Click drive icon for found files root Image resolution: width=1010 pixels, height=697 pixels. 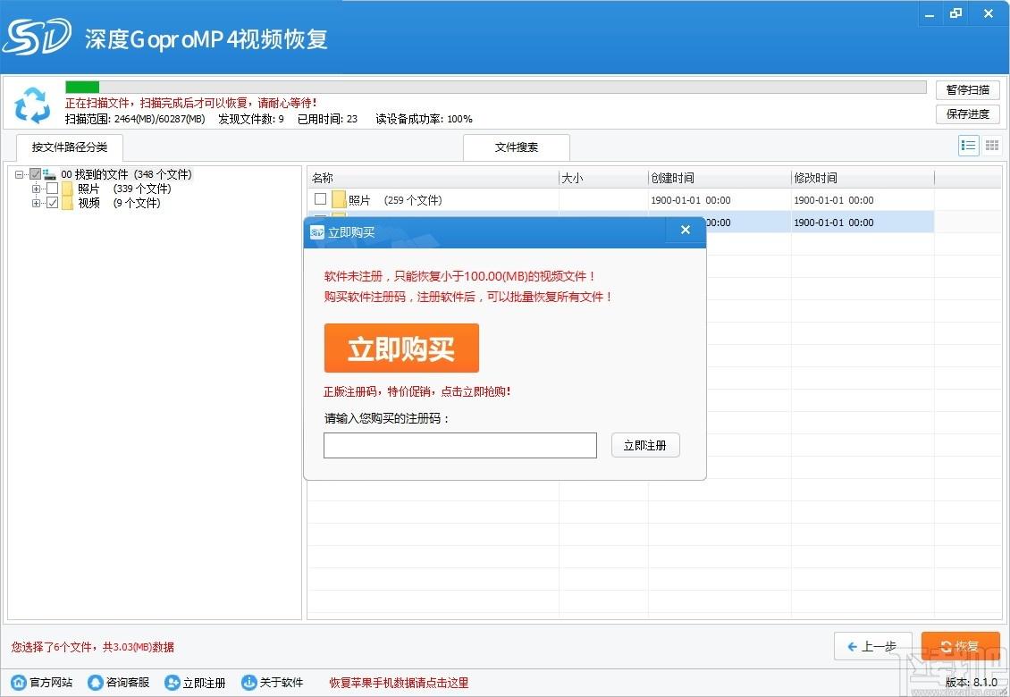pyautogui.click(x=49, y=174)
